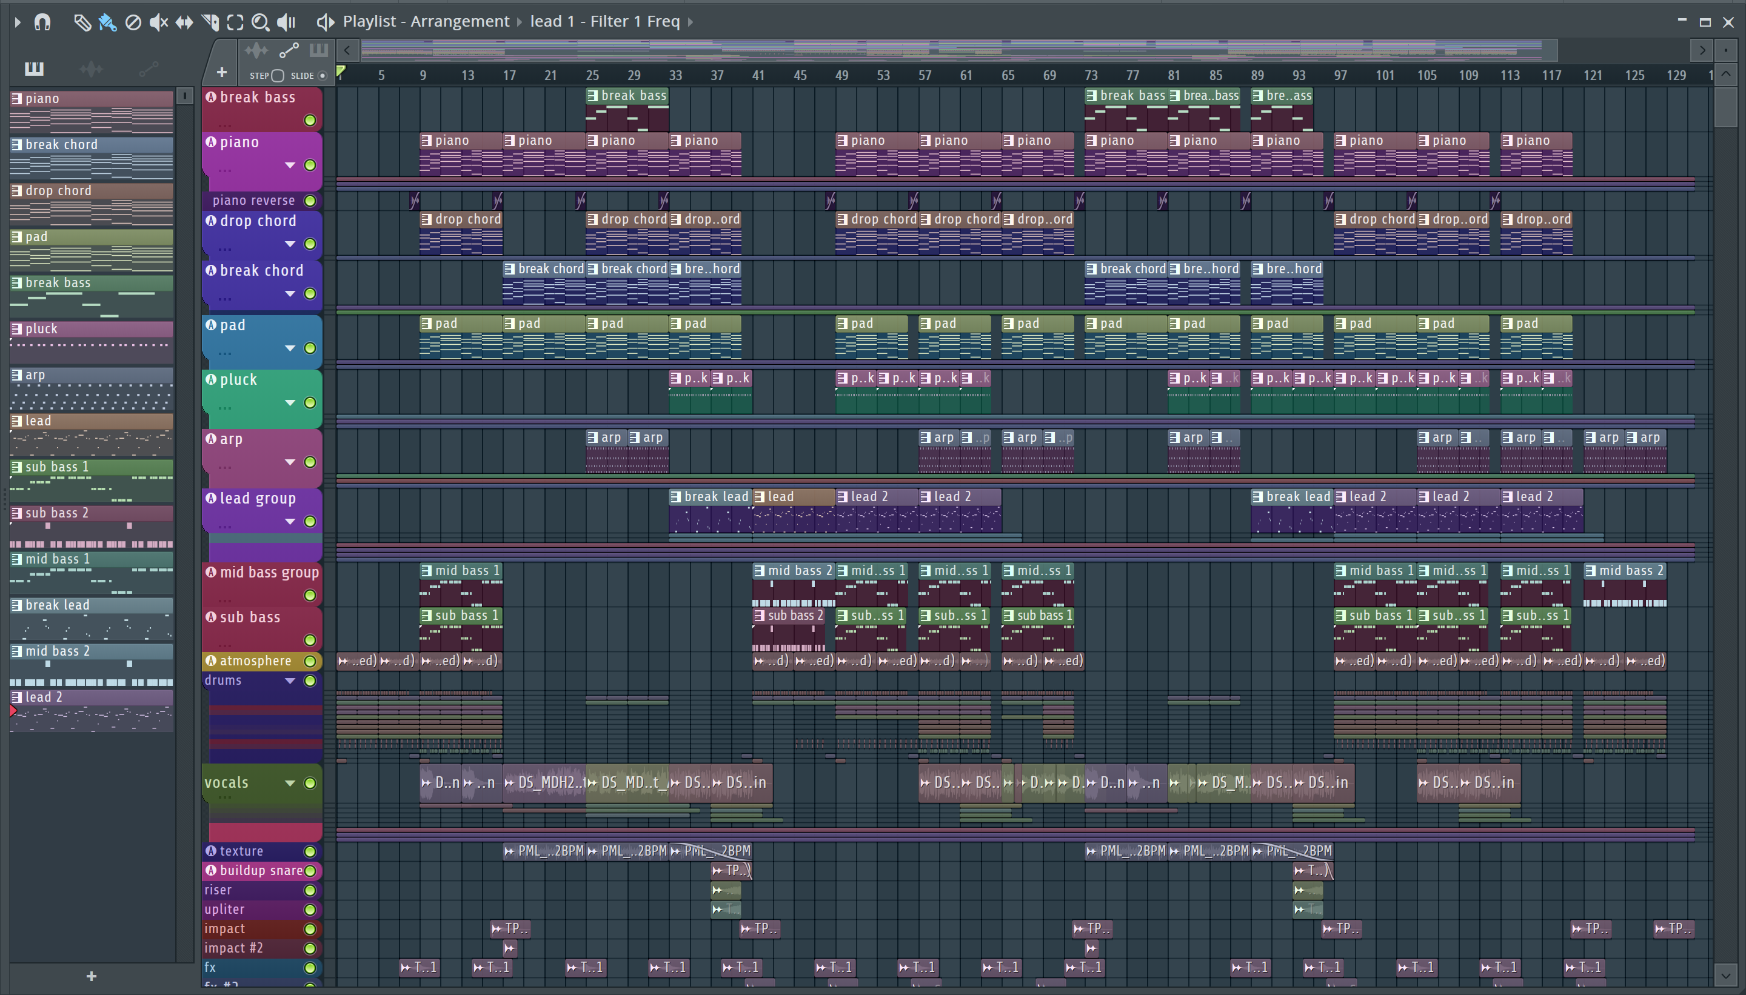1746x995 pixels.
Task: Add a new track with plus button
Action: tap(221, 72)
